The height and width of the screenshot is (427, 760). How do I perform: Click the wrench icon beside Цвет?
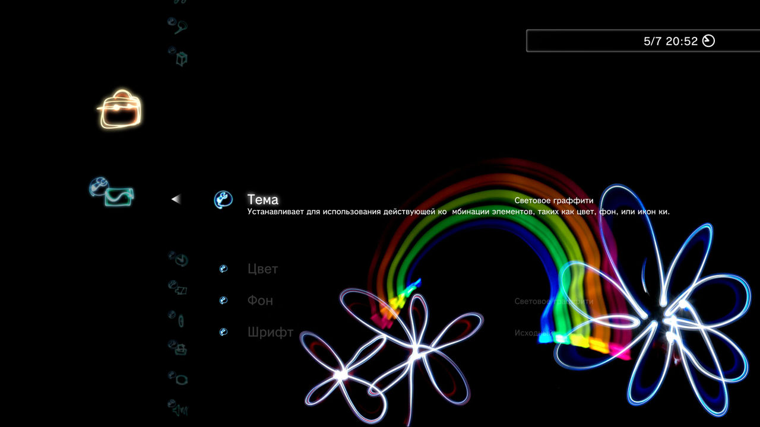tap(223, 269)
